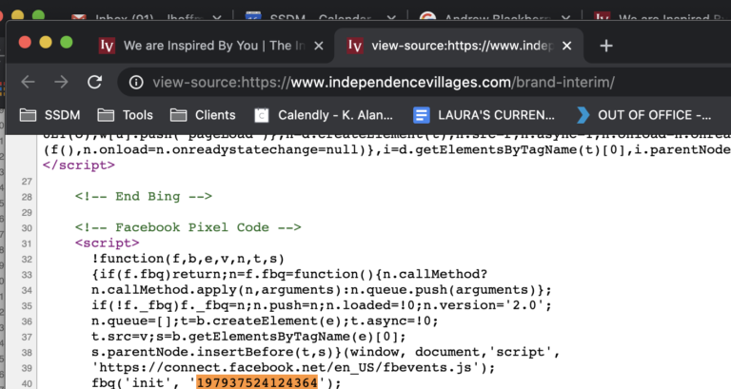Click the n.version='2.0' line 35

[x=321, y=305]
